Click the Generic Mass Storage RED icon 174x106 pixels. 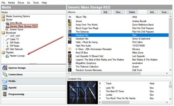7,26
